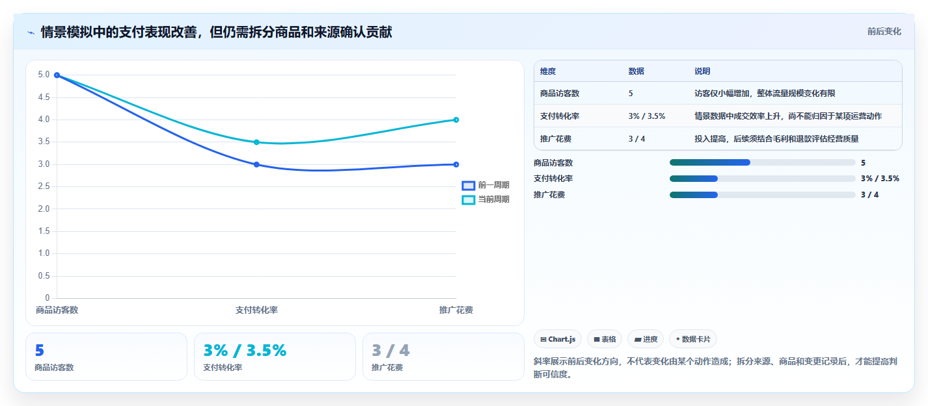Click the 前后变化 label in header
The height and width of the screenshot is (406, 928).
point(884,31)
